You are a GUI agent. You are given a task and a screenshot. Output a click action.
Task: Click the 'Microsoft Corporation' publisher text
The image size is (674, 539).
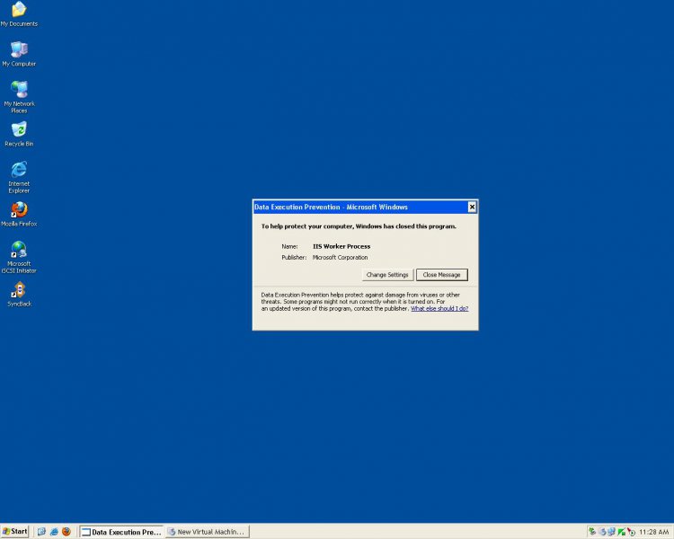340,258
